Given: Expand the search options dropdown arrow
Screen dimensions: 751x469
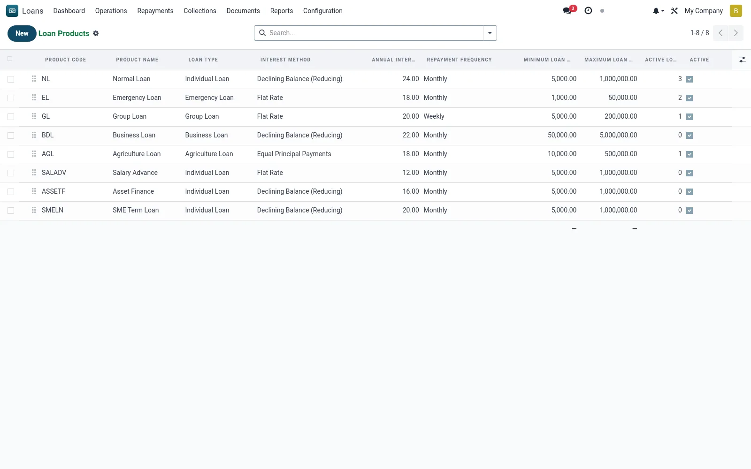Looking at the screenshot, I should 490,33.
